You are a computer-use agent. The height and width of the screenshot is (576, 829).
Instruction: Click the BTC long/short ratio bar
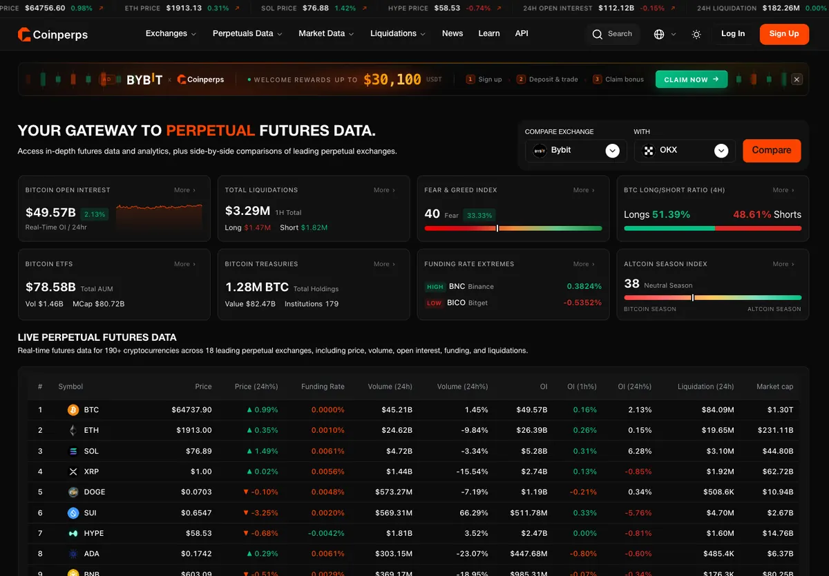point(713,228)
